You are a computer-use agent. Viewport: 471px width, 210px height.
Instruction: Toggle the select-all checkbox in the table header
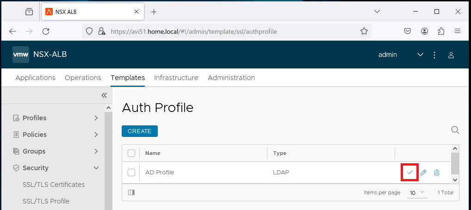(x=131, y=153)
